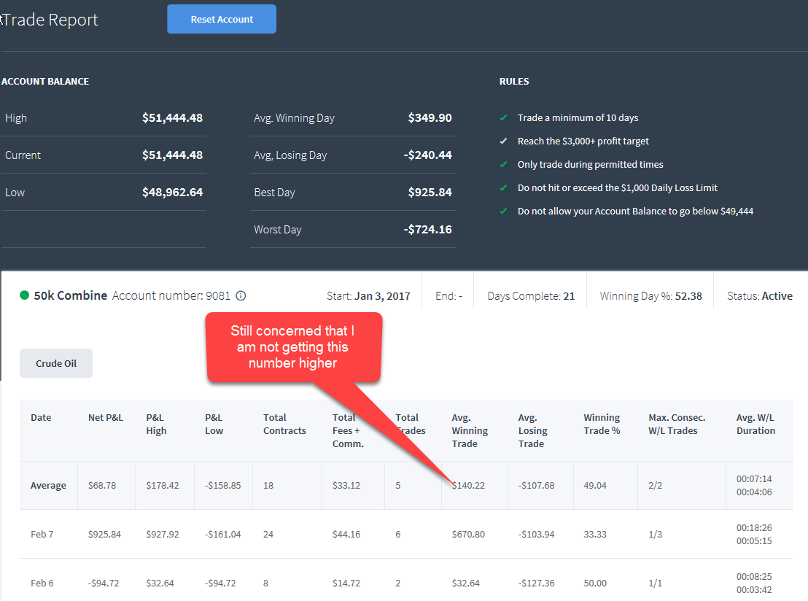The height and width of the screenshot is (601, 808).
Task: Click the P&L High column header
Action: coord(156,424)
